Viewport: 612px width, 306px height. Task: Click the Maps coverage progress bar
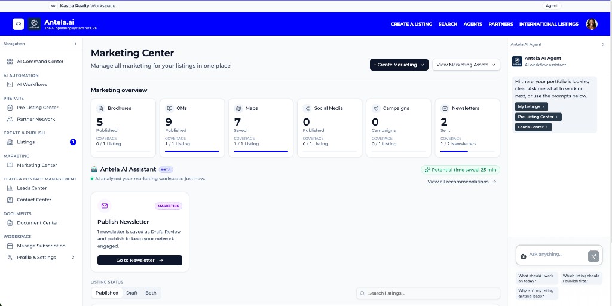click(261, 151)
